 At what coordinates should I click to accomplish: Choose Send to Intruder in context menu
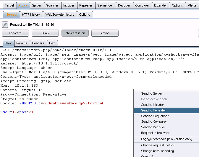pyautogui.click(x=166, y=105)
